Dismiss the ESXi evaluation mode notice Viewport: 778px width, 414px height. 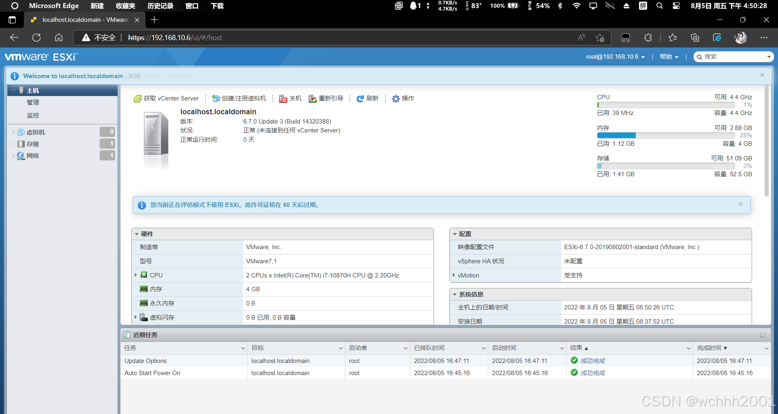click(x=740, y=204)
